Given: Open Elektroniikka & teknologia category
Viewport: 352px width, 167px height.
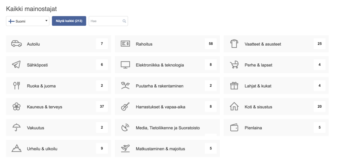Looking at the screenshot, I should [x=160, y=65].
